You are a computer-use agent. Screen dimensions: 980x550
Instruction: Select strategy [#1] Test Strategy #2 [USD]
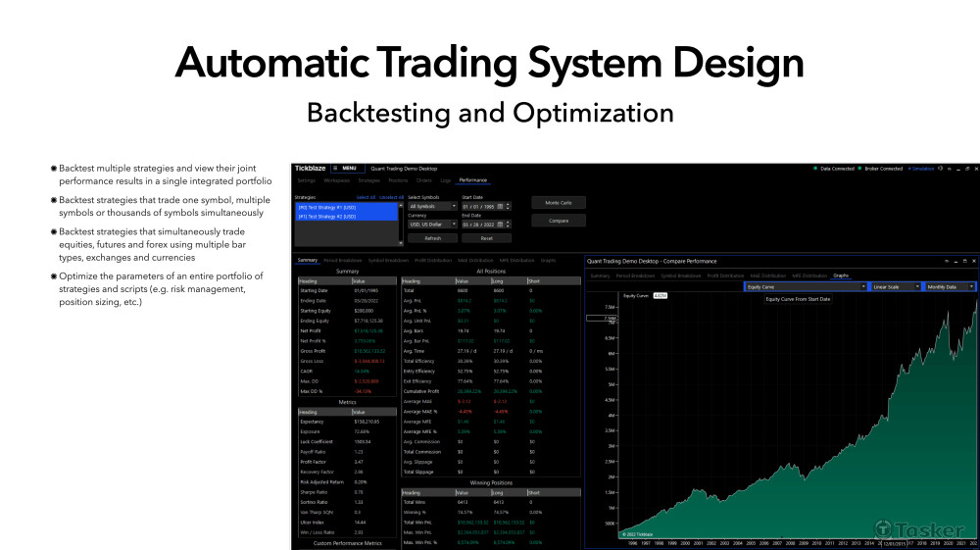click(x=346, y=217)
